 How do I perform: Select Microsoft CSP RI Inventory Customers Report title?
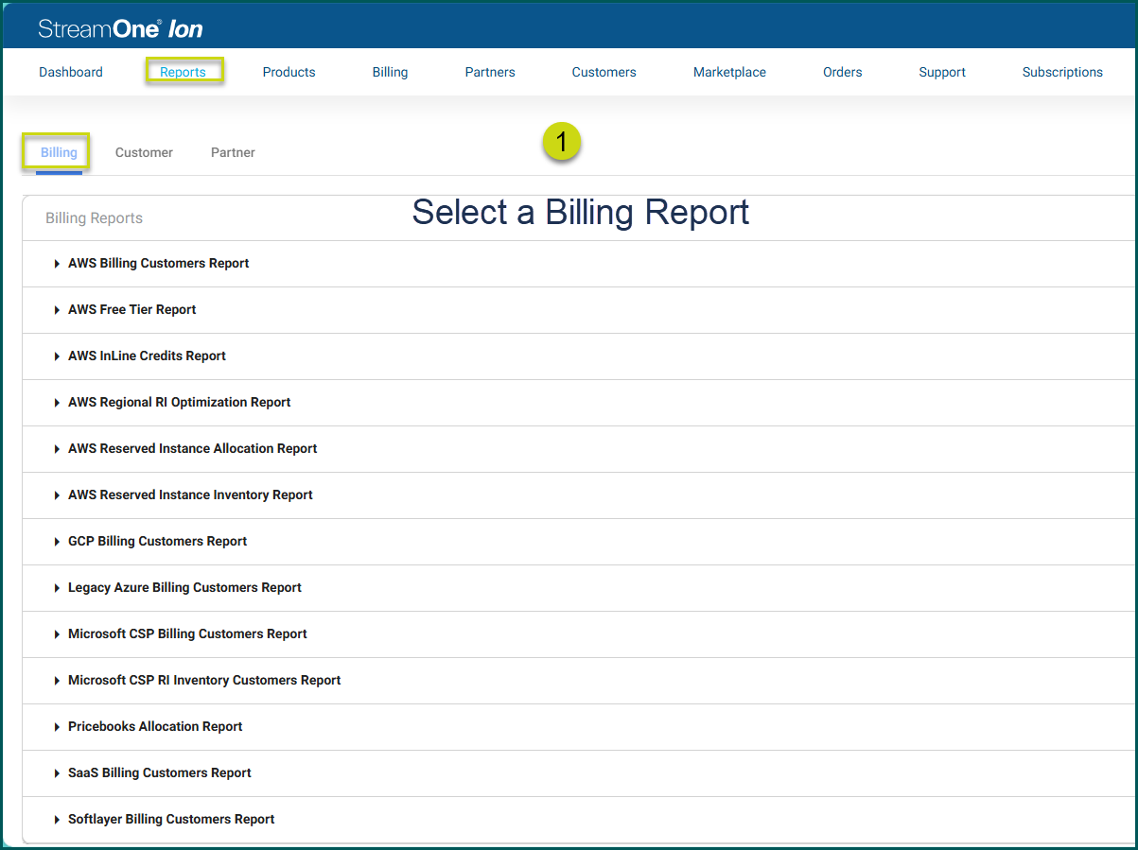[204, 680]
